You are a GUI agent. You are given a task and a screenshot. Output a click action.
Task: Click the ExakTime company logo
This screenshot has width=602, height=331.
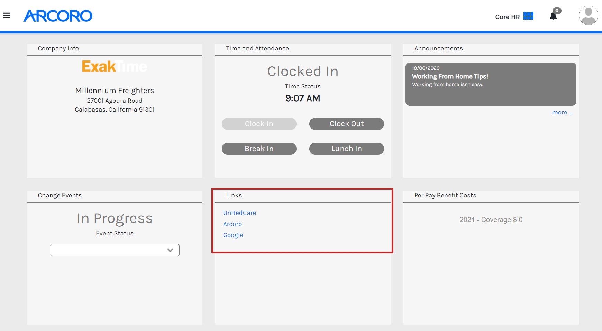(x=115, y=66)
